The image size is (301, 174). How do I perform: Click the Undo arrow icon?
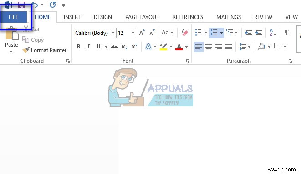[35, 5]
